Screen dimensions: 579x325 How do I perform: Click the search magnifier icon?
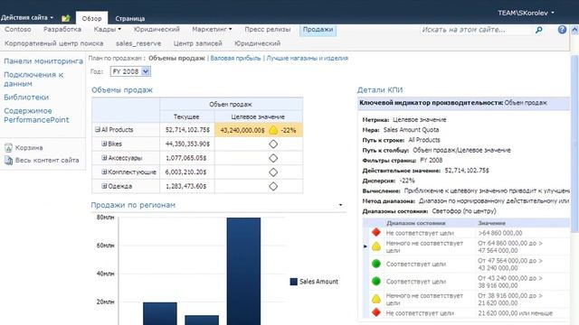539,30
